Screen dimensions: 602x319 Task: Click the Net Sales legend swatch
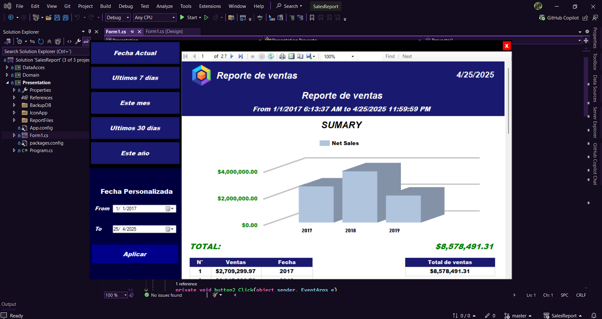(x=325, y=143)
